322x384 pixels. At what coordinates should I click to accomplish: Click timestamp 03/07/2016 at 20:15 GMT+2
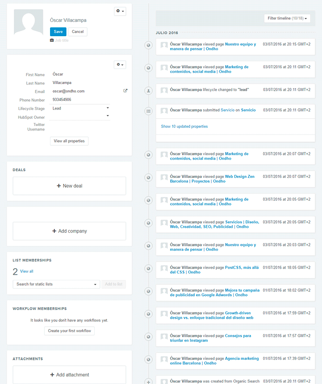(x=287, y=44)
